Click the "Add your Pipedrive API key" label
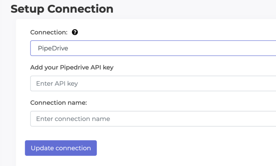This screenshot has width=276, height=166. click(72, 67)
